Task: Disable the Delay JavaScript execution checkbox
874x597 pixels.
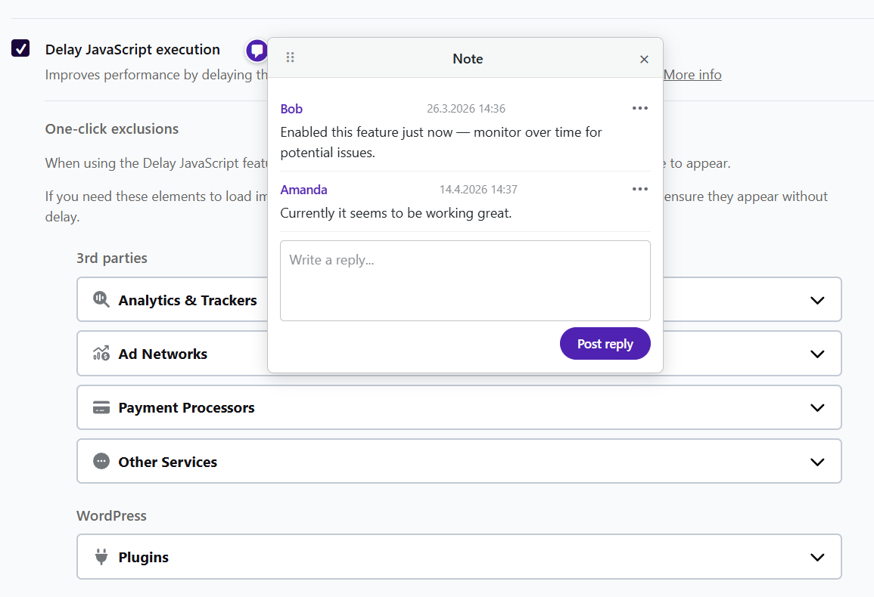Action: pos(20,48)
